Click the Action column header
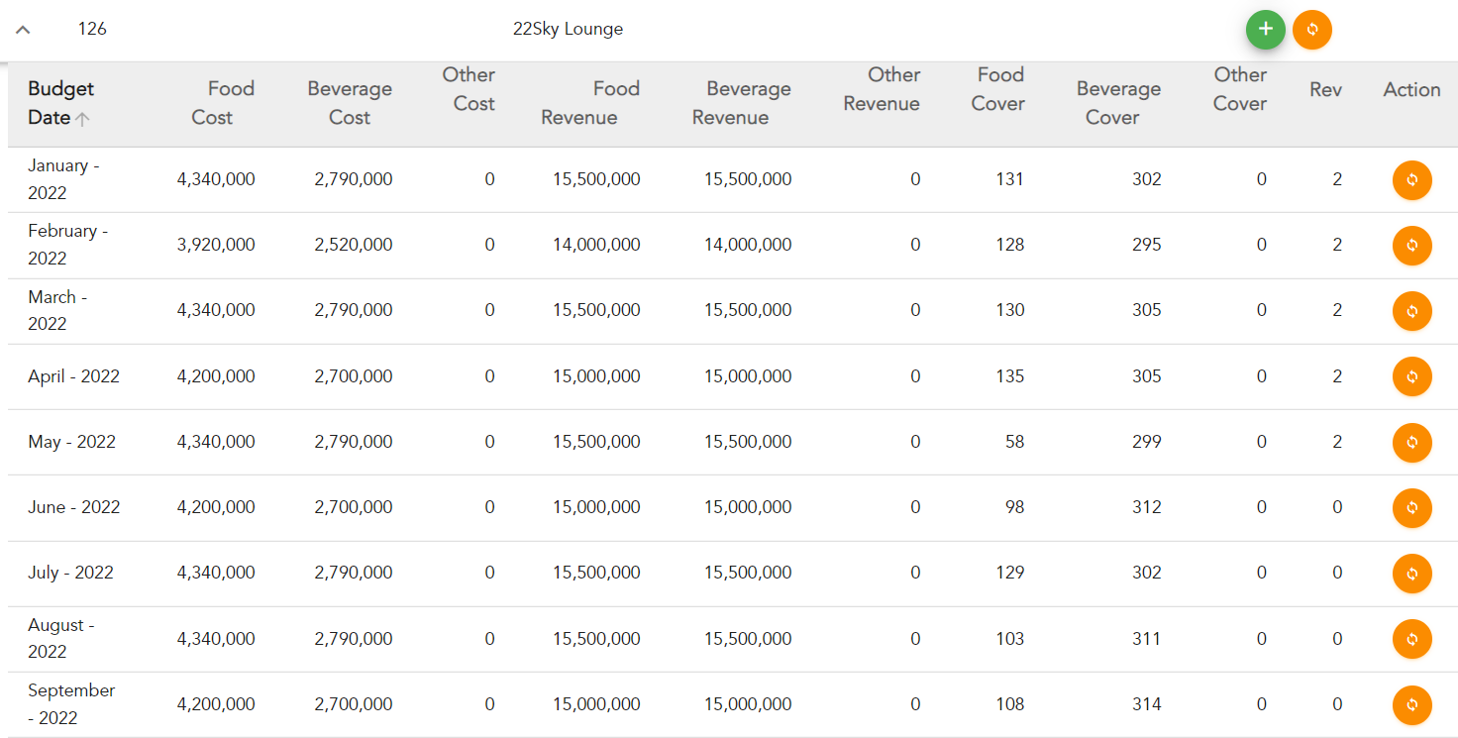 [x=1411, y=89]
